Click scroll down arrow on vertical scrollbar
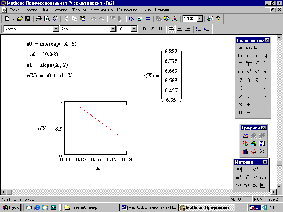 (x=279, y=187)
